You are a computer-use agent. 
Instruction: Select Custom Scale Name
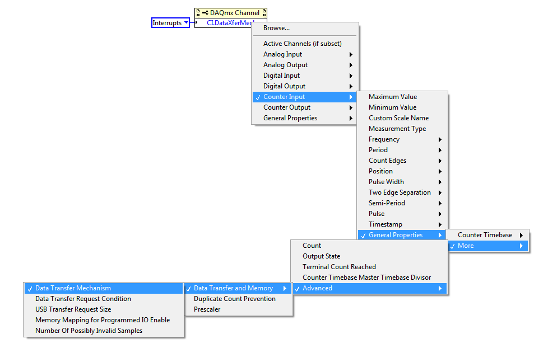[x=402, y=118]
